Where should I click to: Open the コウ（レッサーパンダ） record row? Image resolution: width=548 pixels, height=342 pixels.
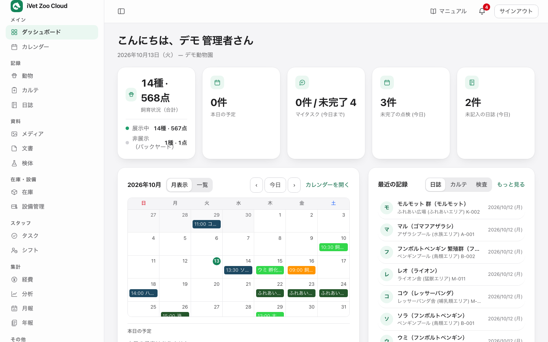(x=451, y=297)
